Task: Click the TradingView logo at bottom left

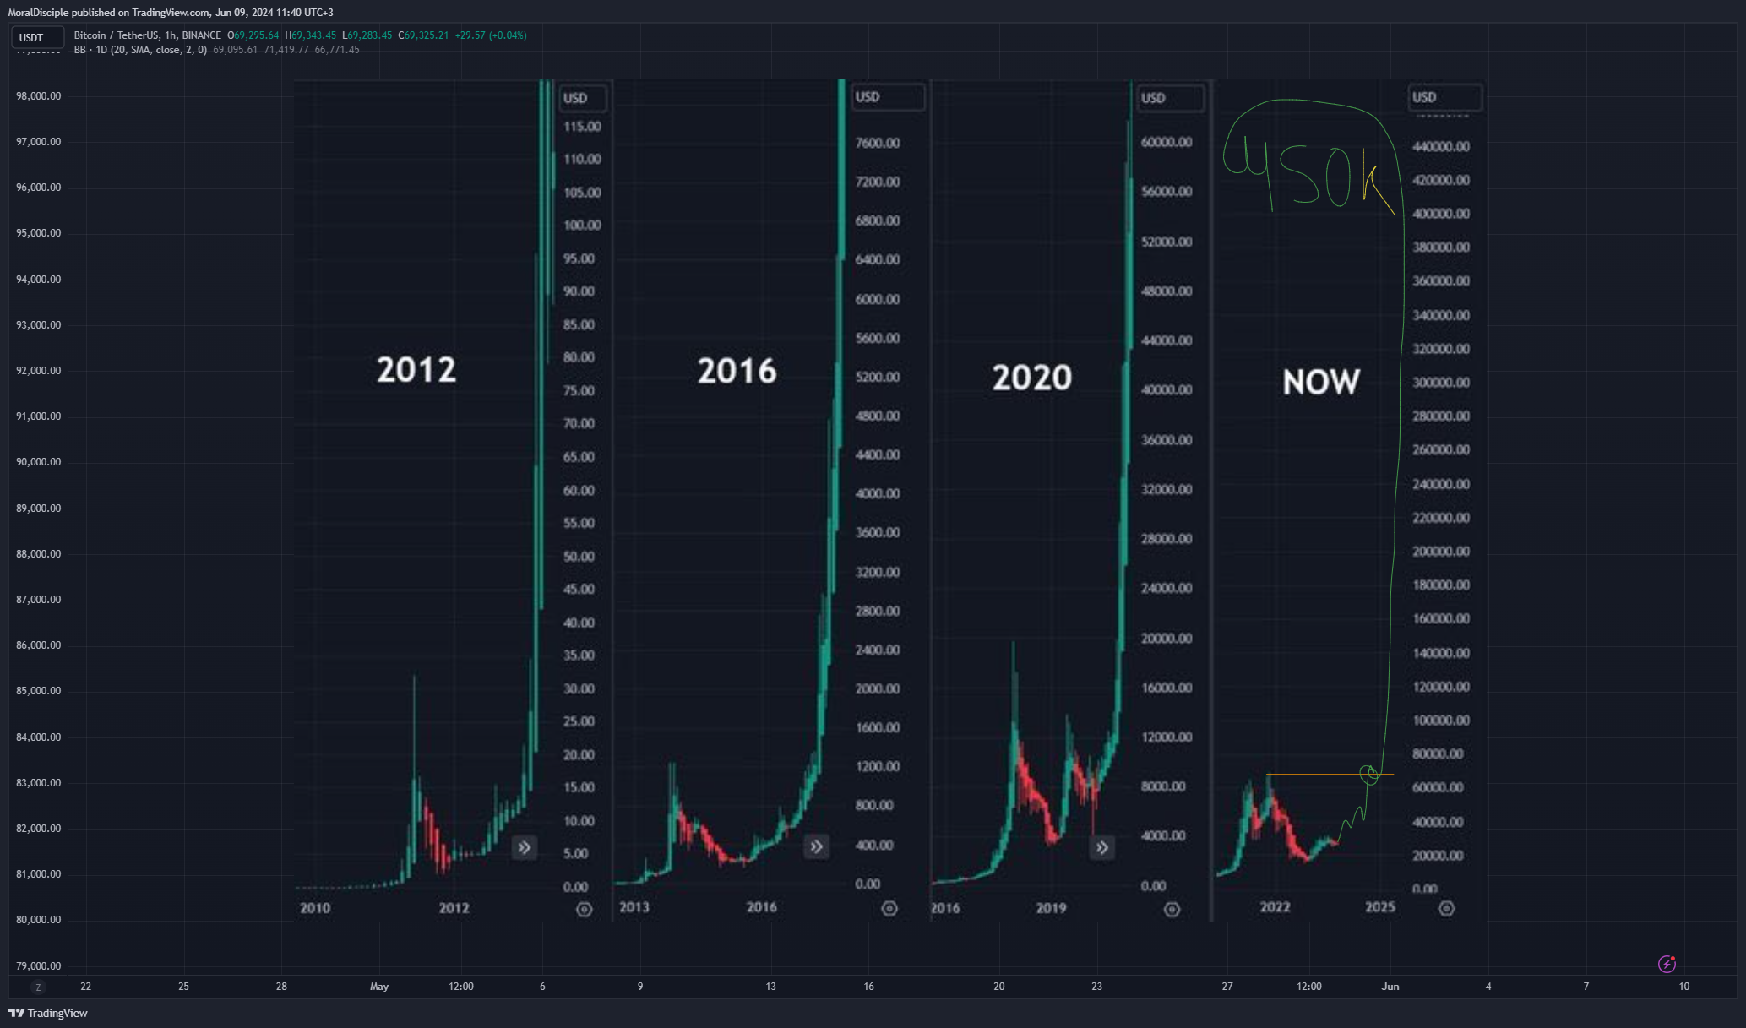Action: [48, 1013]
